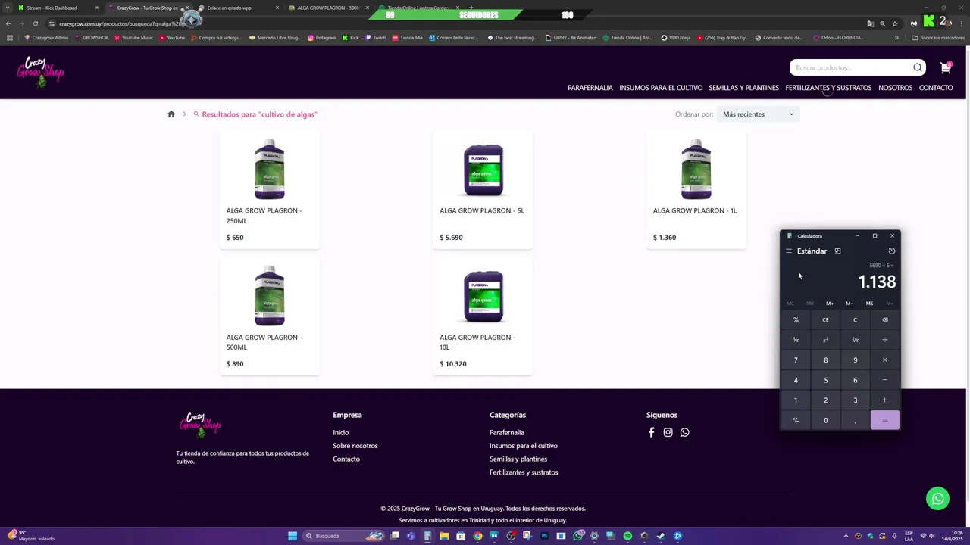This screenshot has height=545, width=970.
Task: Click the Calculator square root key
Action: [855, 340]
